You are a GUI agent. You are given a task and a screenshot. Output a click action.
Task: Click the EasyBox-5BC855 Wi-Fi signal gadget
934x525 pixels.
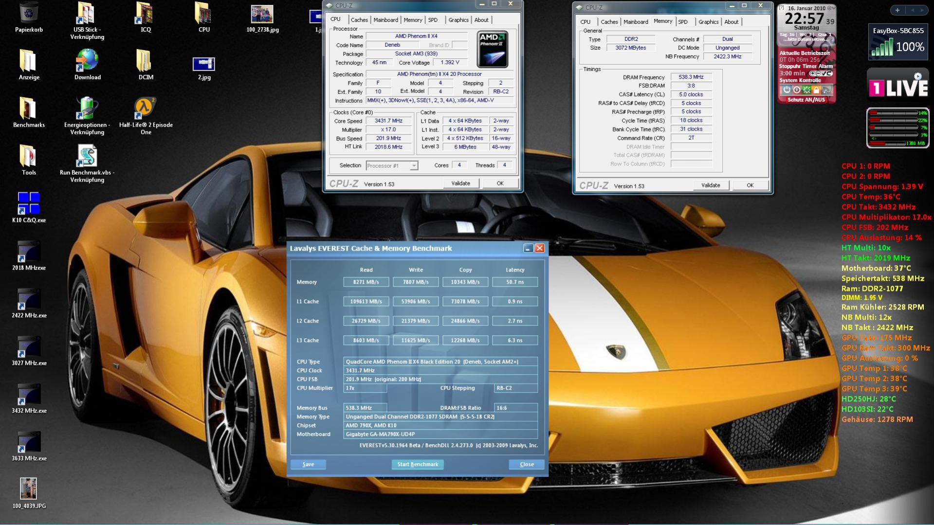coord(898,42)
